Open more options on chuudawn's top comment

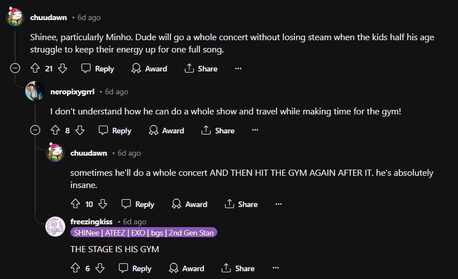click(238, 69)
